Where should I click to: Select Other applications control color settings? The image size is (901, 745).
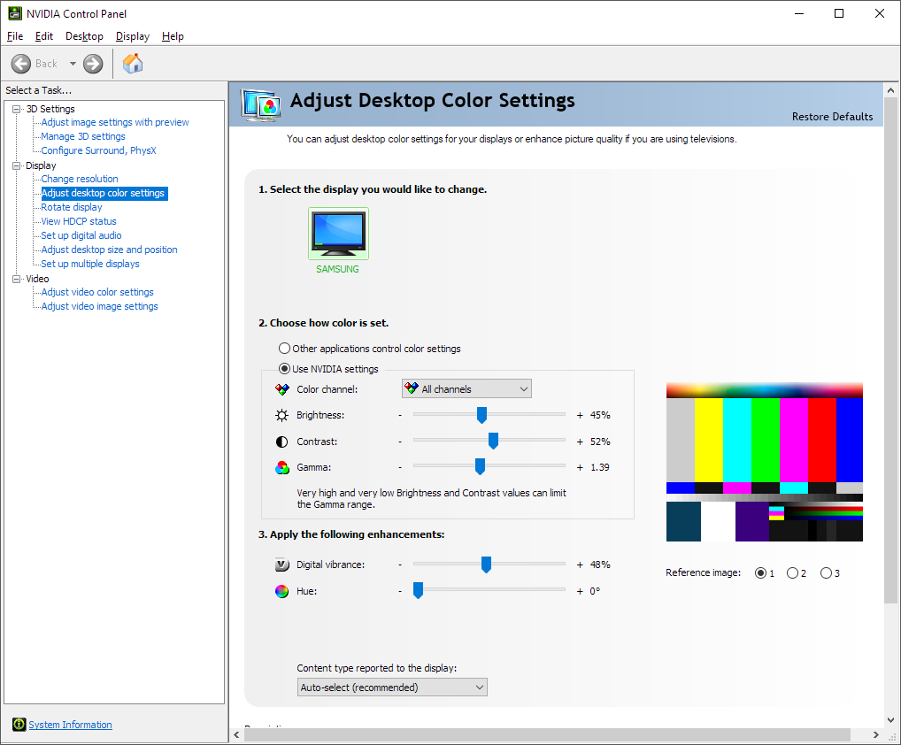[284, 349]
